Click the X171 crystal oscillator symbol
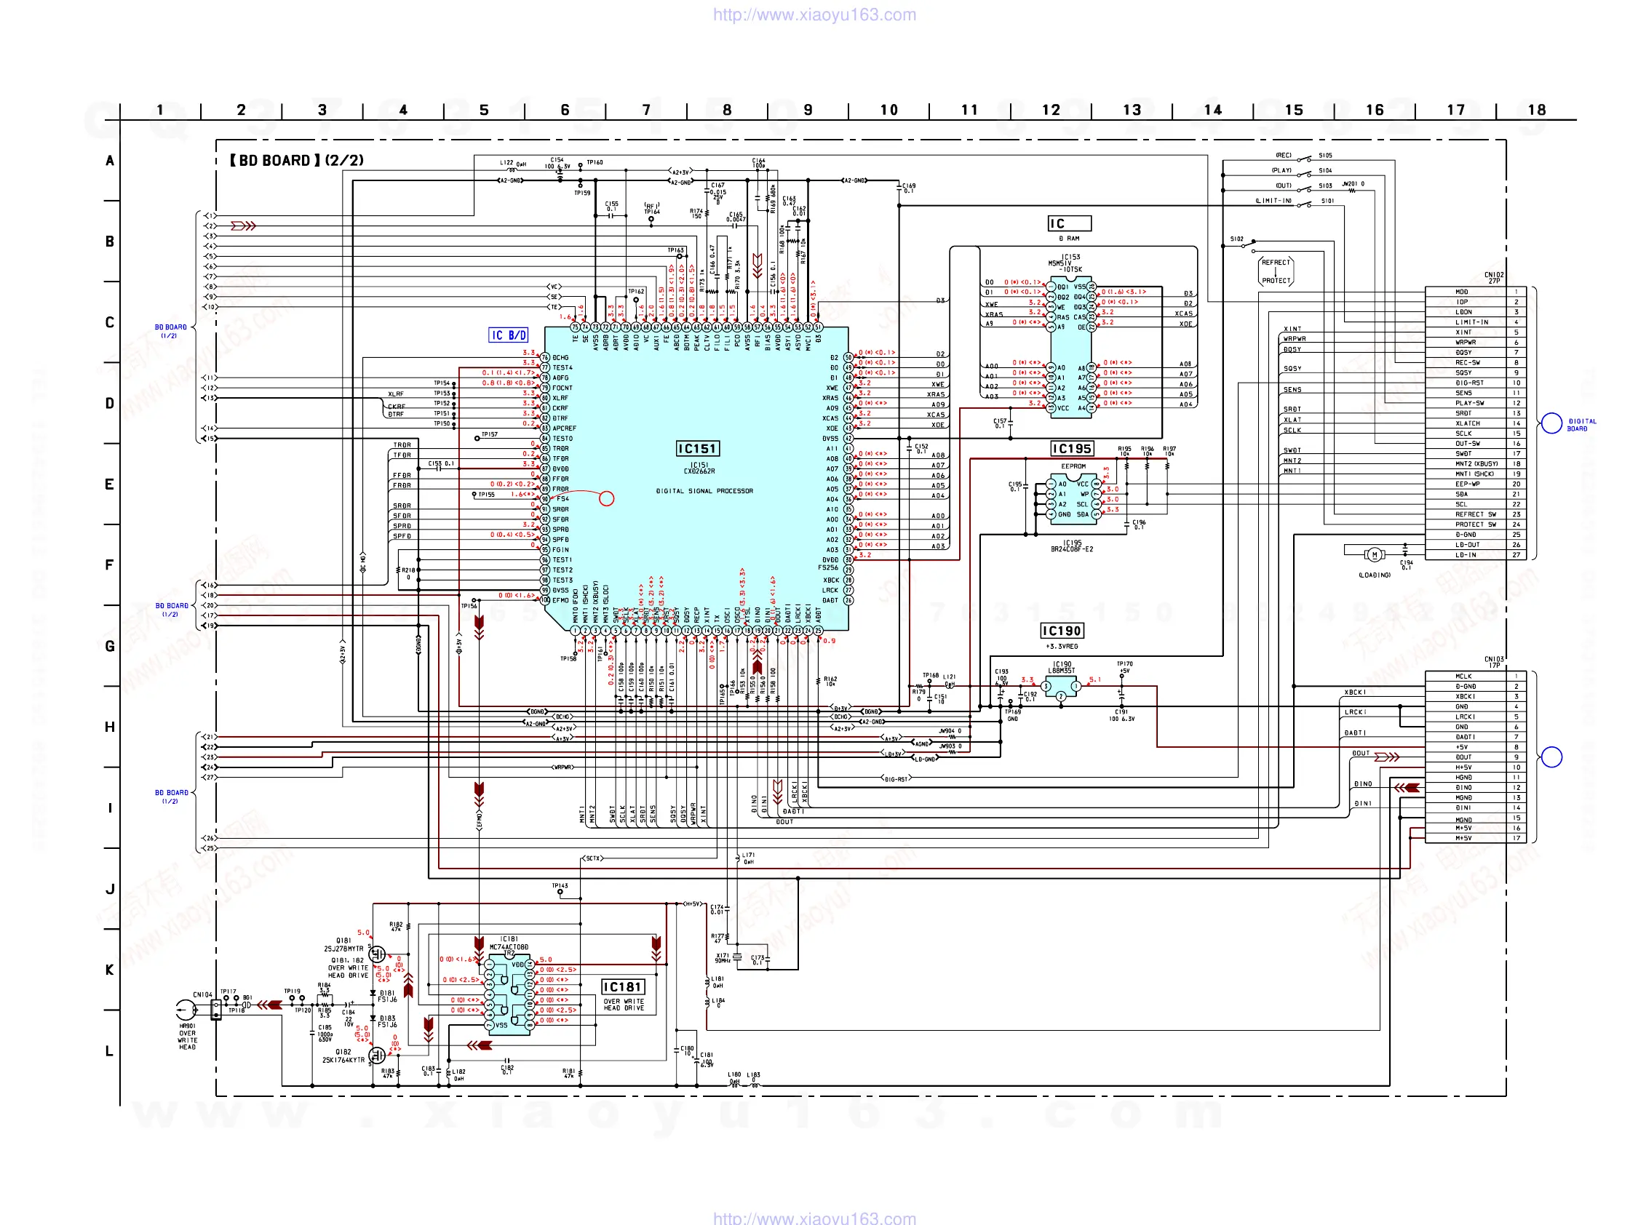This screenshot has width=1630, height=1225. pyautogui.click(x=738, y=957)
